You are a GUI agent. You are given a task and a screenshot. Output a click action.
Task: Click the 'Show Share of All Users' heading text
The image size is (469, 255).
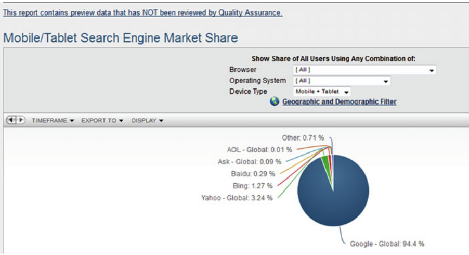(333, 59)
